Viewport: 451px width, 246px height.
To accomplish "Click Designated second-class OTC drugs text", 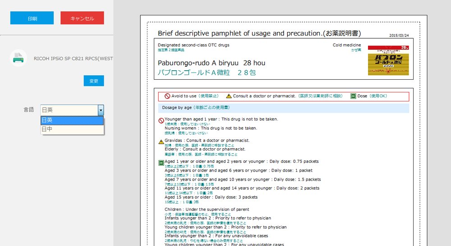I will click(x=193, y=45).
